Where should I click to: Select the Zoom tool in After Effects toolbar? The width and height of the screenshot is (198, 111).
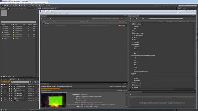click(7, 6)
